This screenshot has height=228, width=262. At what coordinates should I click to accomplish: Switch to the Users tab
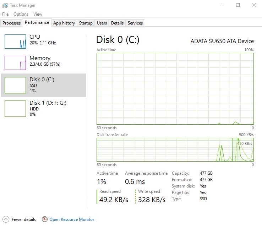click(x=102, y=23)
